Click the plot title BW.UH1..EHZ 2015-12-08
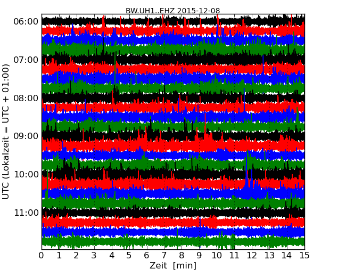This screenshot has width=346, height=277. (172, 11)
